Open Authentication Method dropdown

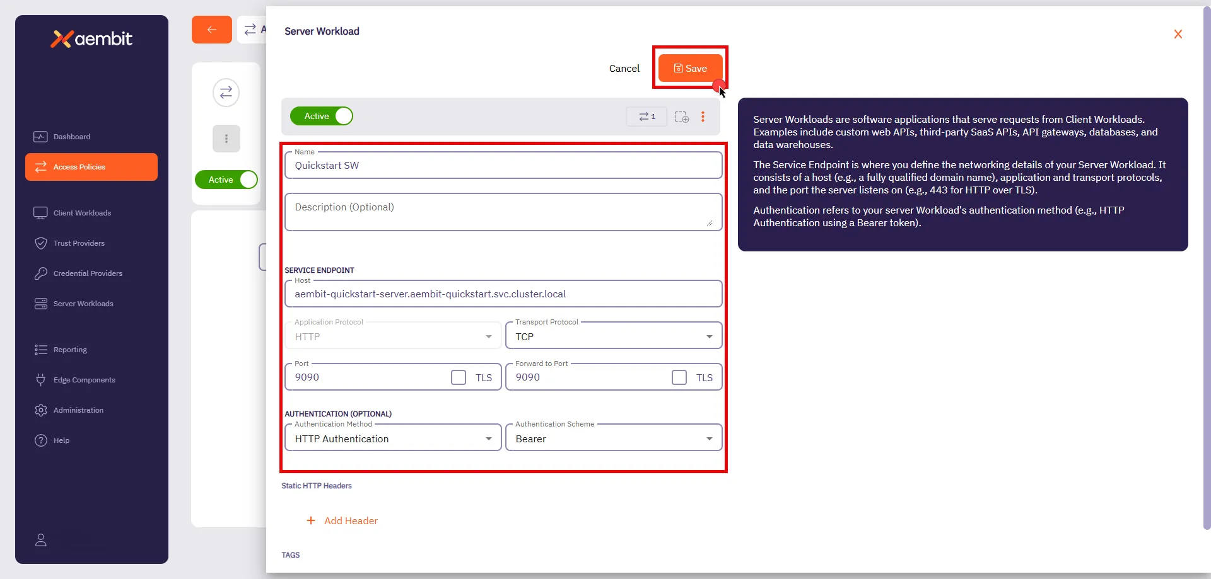393,439
